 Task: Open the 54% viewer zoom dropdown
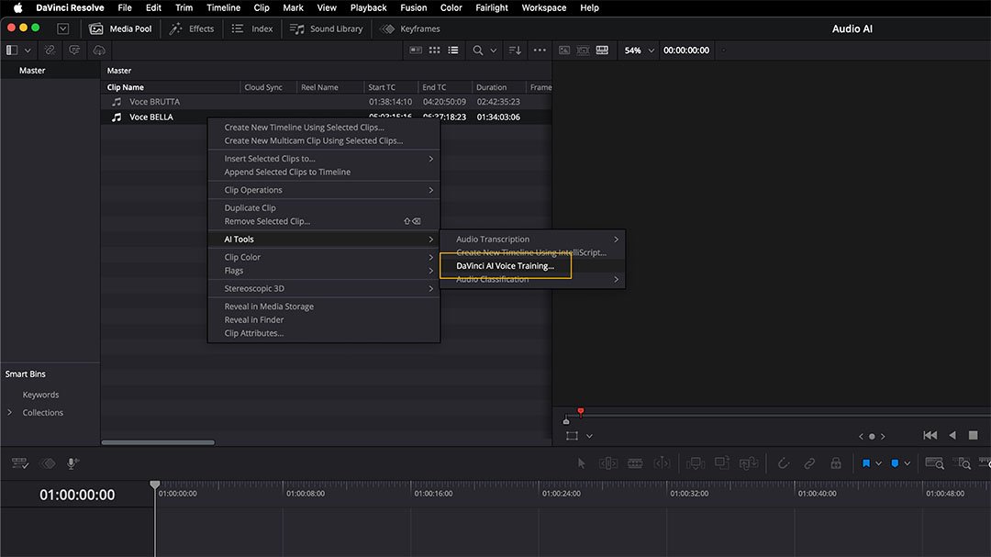coord(639,50)
